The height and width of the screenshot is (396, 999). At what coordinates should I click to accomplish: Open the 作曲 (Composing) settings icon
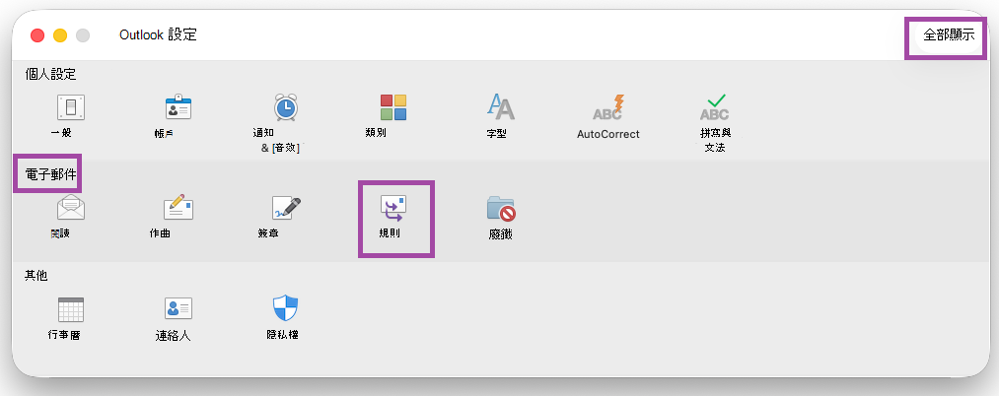click(178, 208)
